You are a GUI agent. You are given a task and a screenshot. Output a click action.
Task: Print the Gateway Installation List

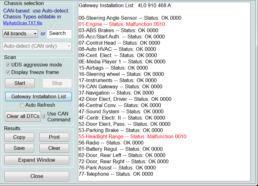click(54, 137)
